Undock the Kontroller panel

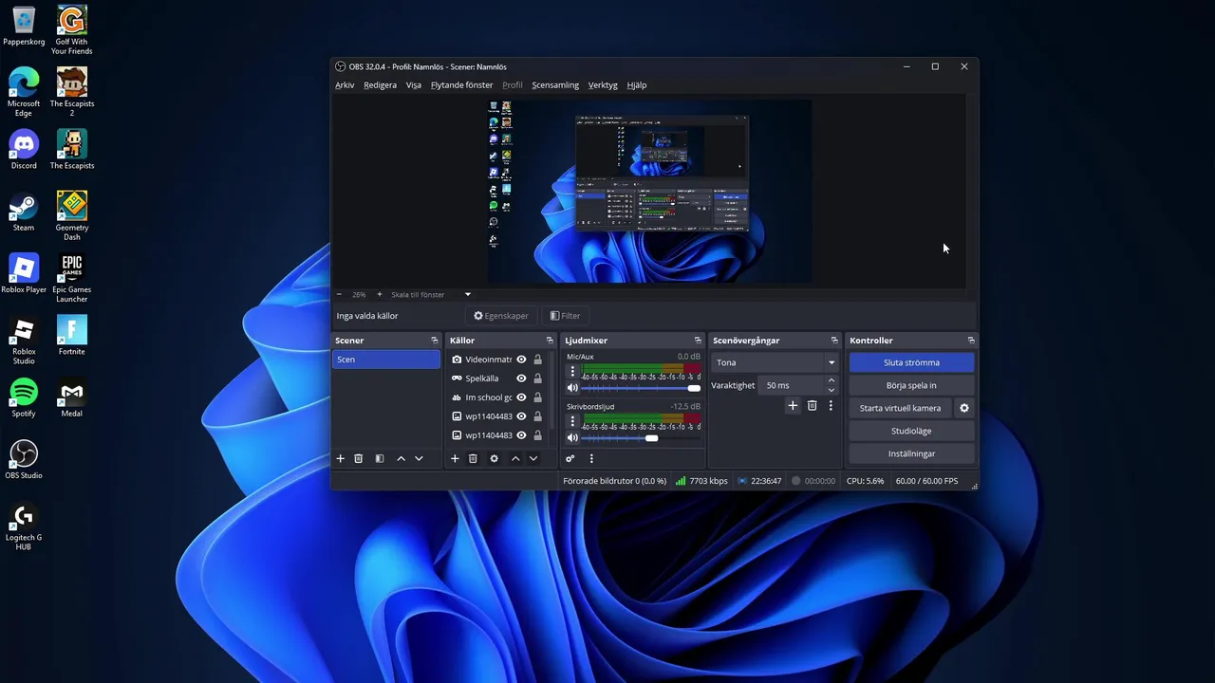point(971,340)
